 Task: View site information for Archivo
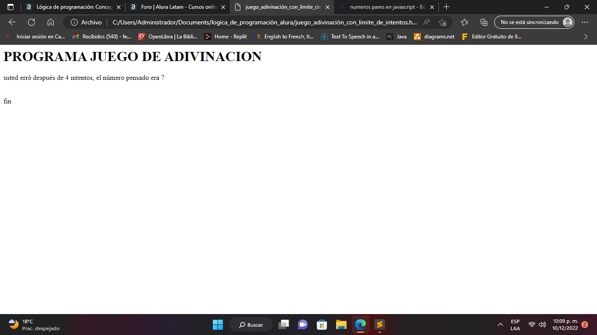click(x=86, y=22)
